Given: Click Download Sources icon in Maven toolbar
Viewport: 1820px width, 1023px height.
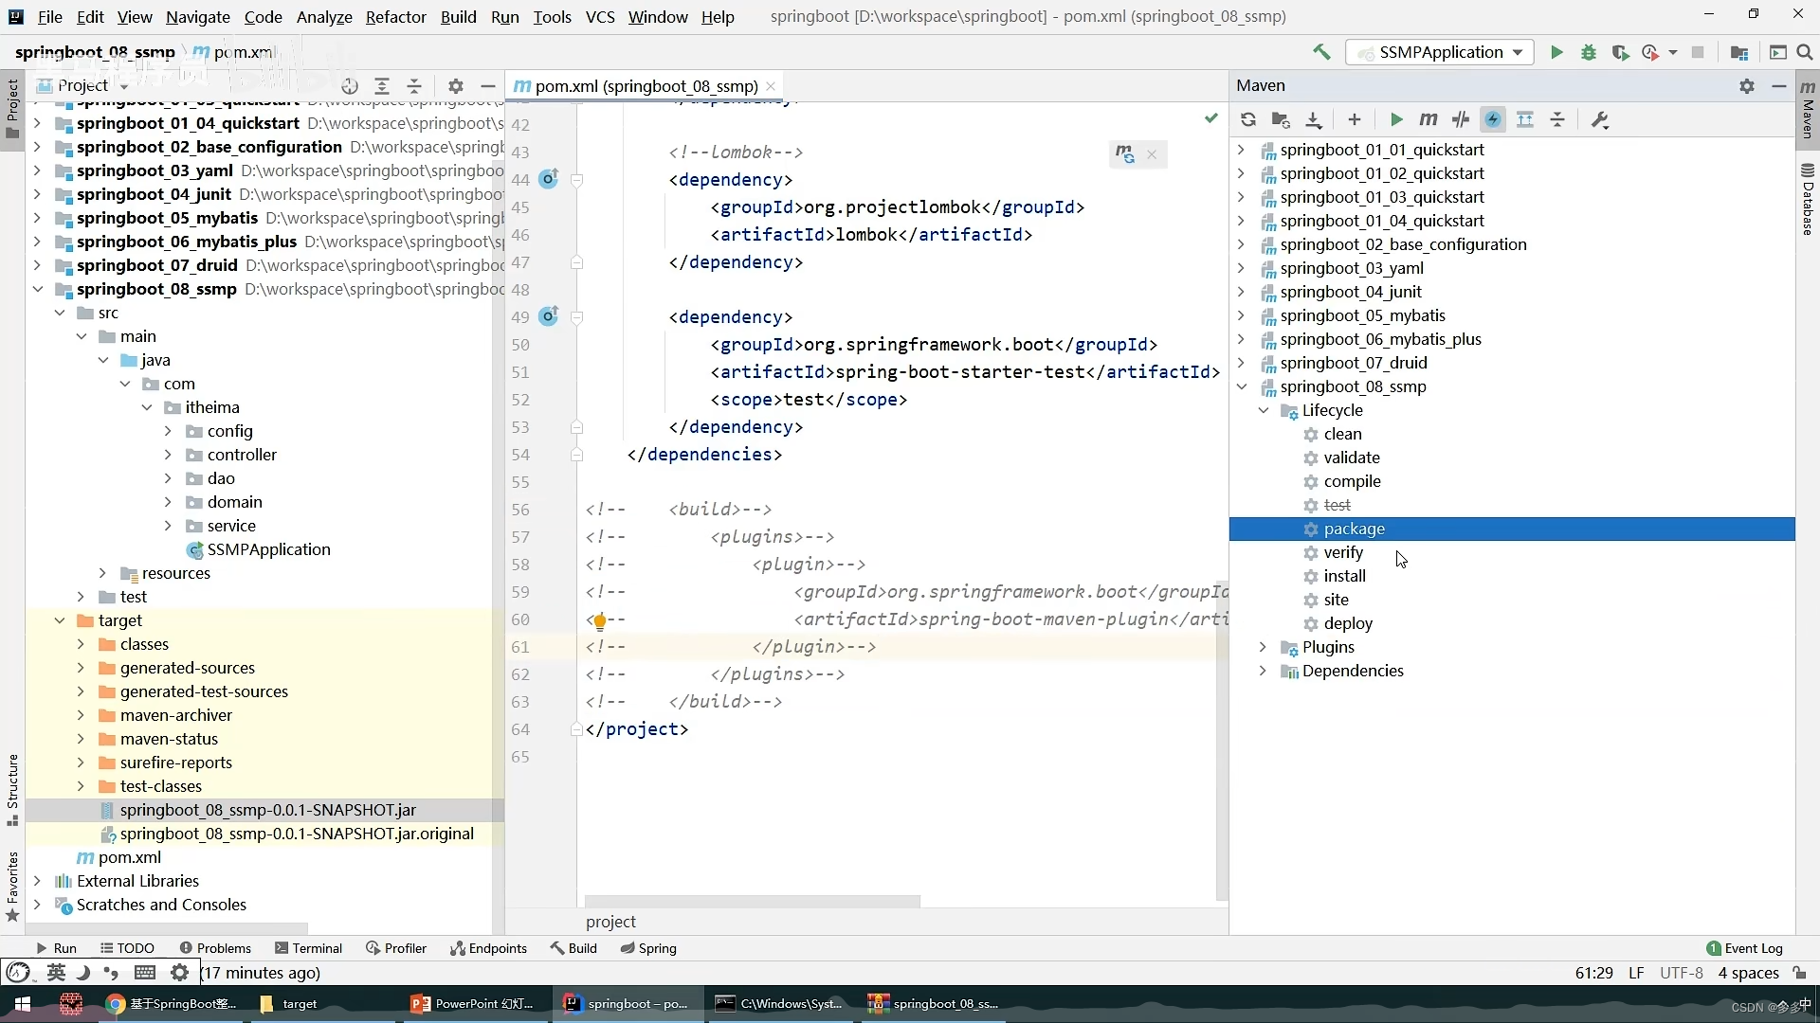Looking at the screenshot, I should (x=1313, y=119).
